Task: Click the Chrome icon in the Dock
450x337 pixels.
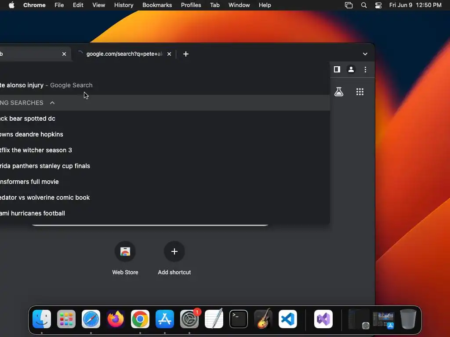Action: click(x=140, y=319)
